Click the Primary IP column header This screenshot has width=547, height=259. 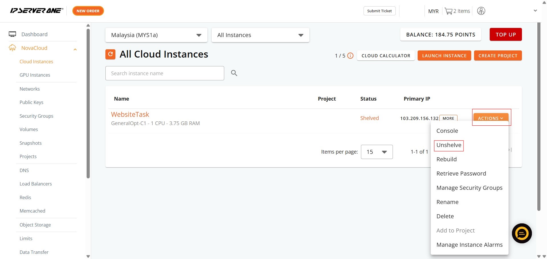point(417,99)
